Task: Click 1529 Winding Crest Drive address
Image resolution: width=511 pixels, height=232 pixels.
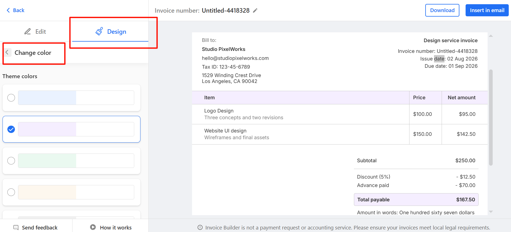Action: point(231,75)
